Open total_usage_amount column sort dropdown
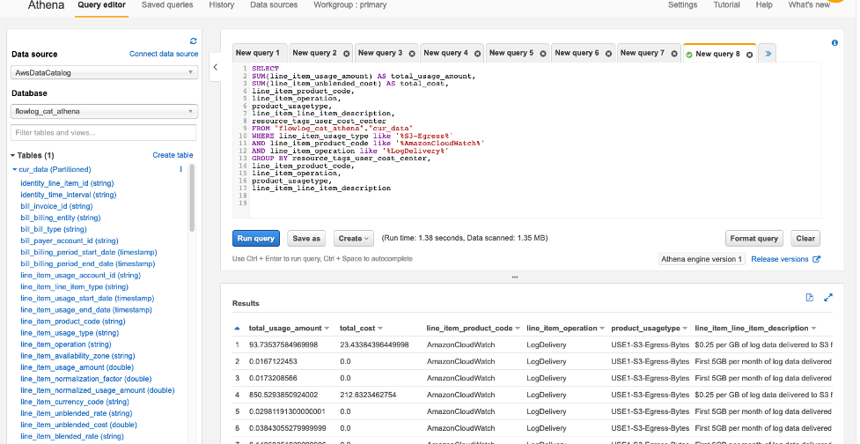The image size is (860, 444). (x=327, y=329)
